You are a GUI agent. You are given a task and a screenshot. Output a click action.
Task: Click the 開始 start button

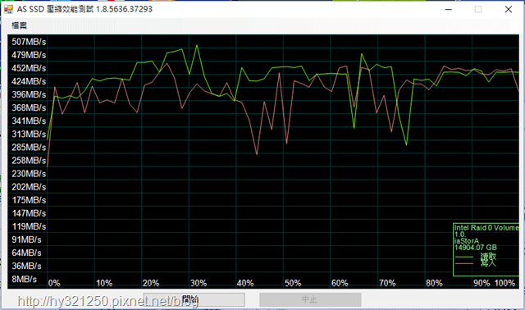pyautogui.click(x=194, y=299)
